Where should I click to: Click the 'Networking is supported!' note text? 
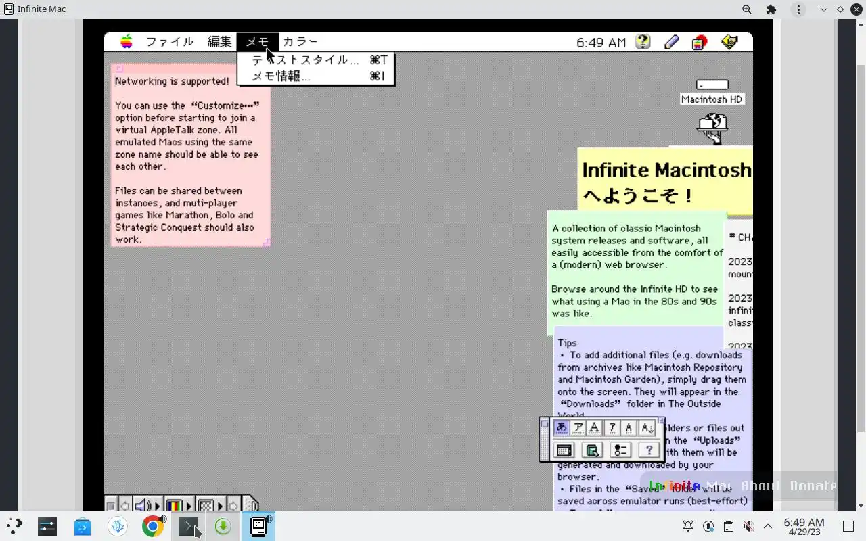172,81
